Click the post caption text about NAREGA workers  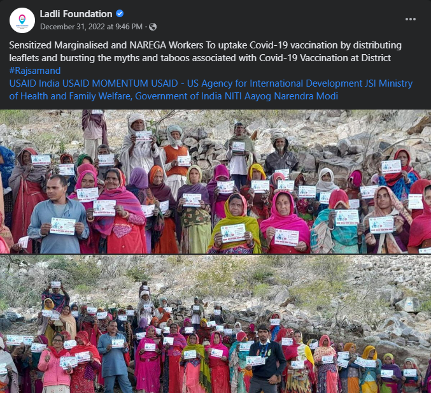[x=206, y=52]
